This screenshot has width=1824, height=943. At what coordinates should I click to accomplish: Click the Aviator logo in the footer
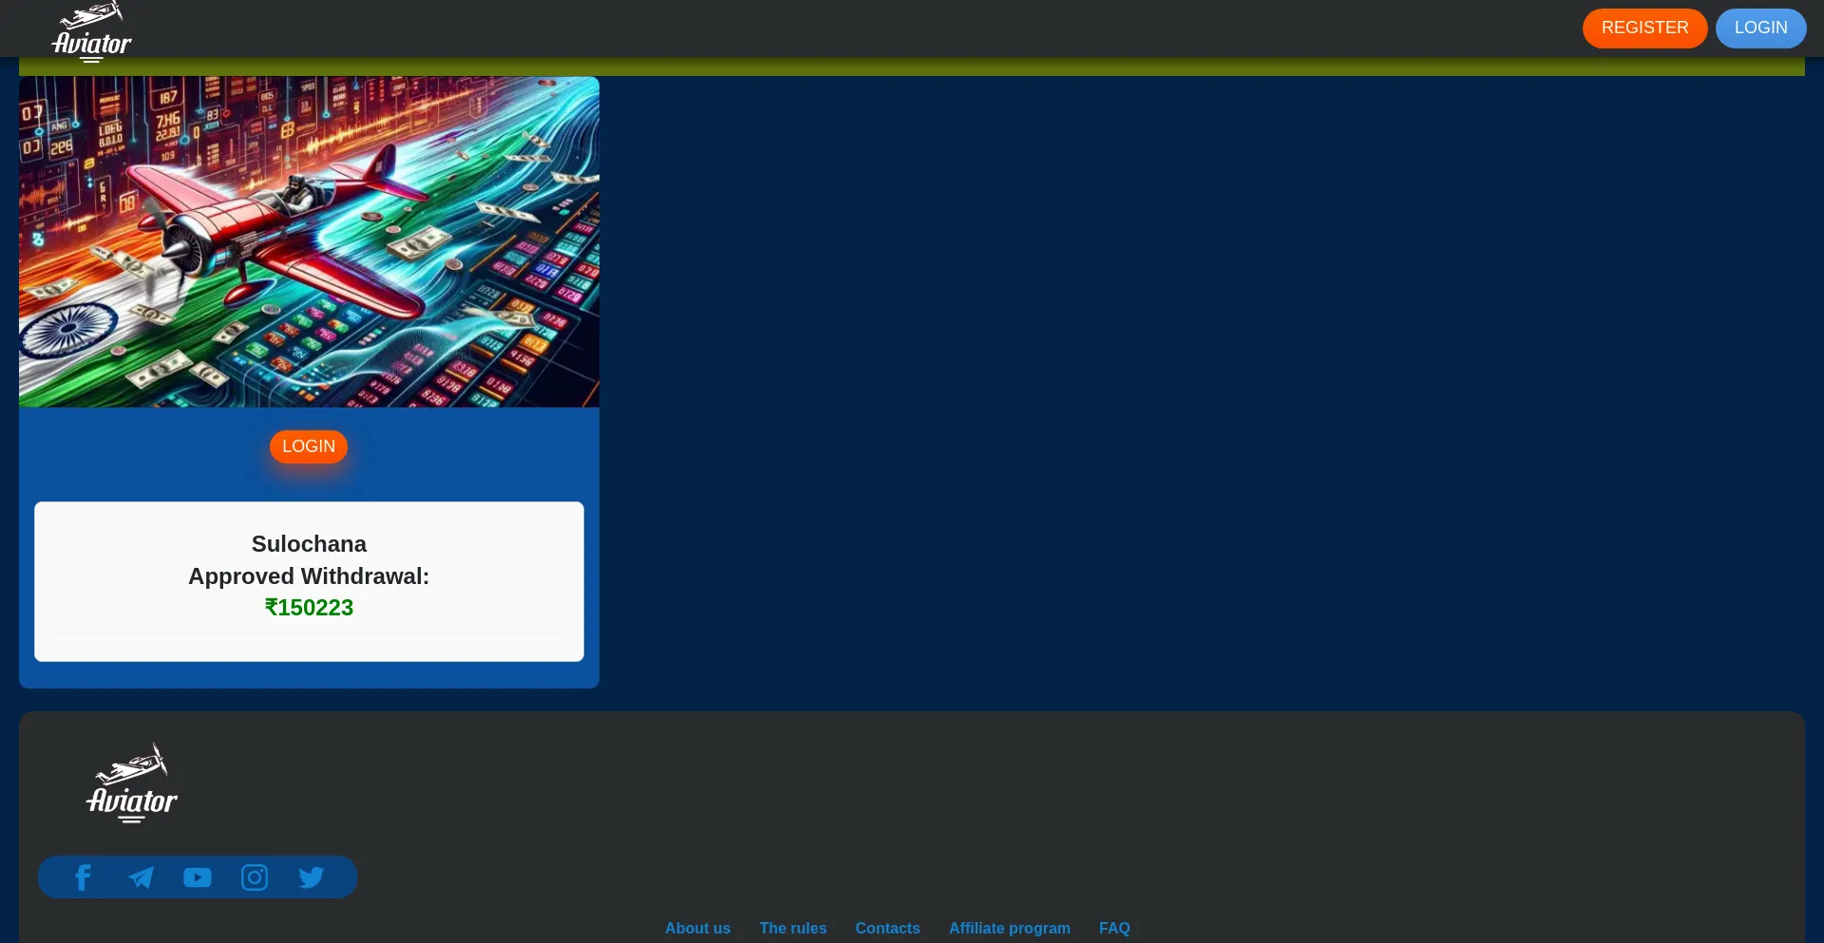pyautogui.click(x=132, y=783)
